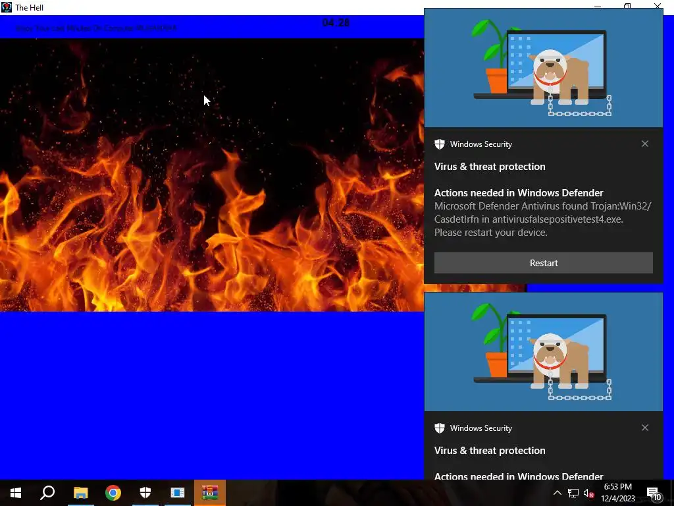Open the blue window app in taskbar

[178, 493]
